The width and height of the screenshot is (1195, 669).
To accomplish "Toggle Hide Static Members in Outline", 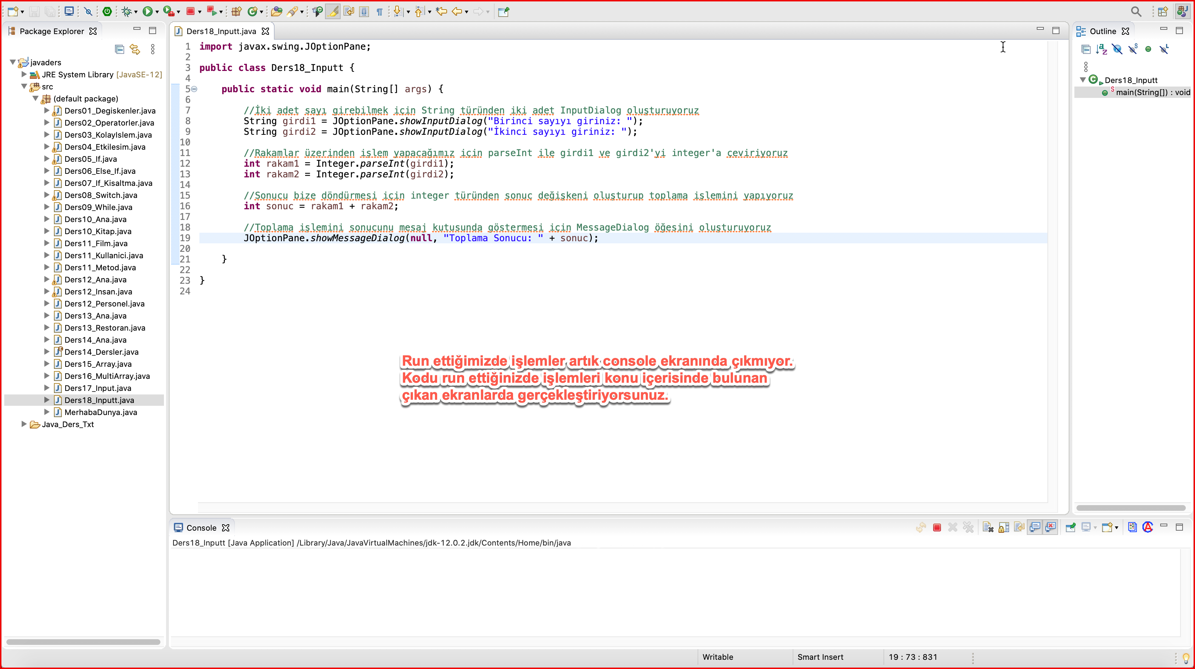I will pos(1133,49).
